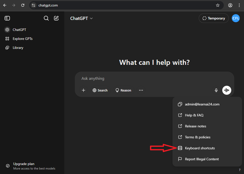Viewport: 244px width, 174px height.
Task: Reload the chatgpt.com page
Action: click(x=23, y=5)
